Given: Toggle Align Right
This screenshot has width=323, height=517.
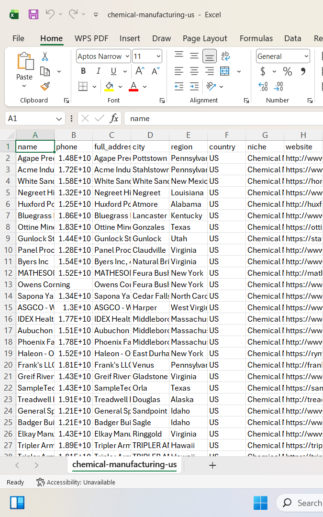Looking at the screenshot, I should tap(209, 71).
